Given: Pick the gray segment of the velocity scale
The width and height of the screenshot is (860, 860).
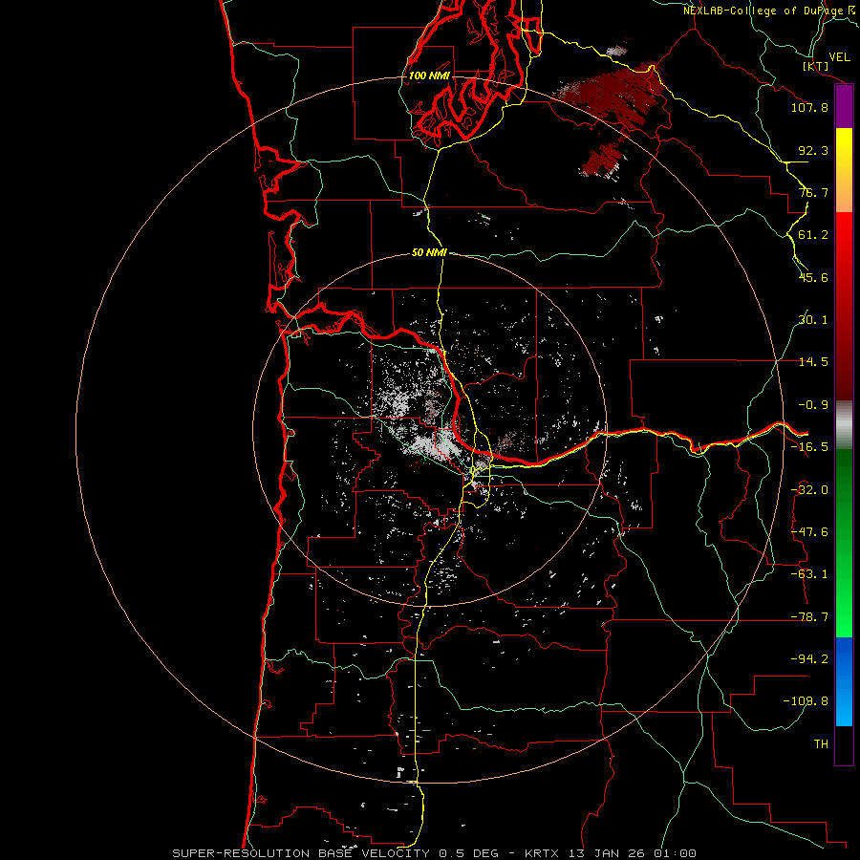Looking at the screenshot, I should pyautogui.click(x=844, y=425).
